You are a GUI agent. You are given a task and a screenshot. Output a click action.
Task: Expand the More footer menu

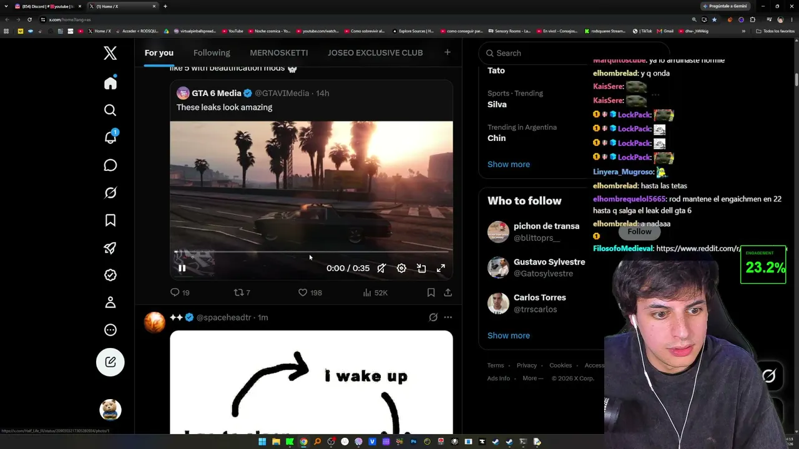532,379
